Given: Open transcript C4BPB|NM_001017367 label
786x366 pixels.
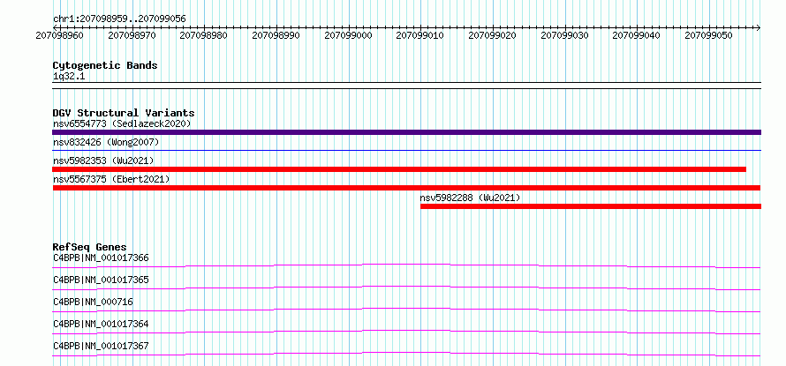Looking at the screenshot, I should (101, 346).
